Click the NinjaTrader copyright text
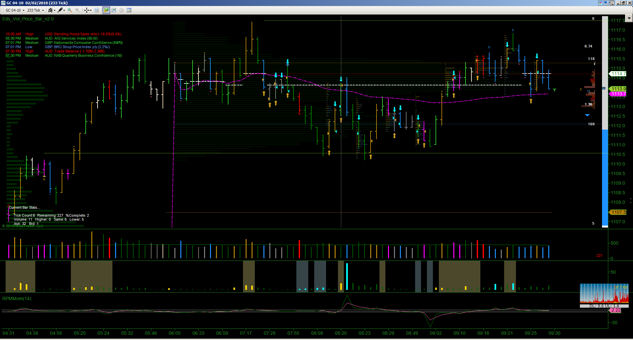Viewport: 633px width, 340px height. [x=23, y=226]
